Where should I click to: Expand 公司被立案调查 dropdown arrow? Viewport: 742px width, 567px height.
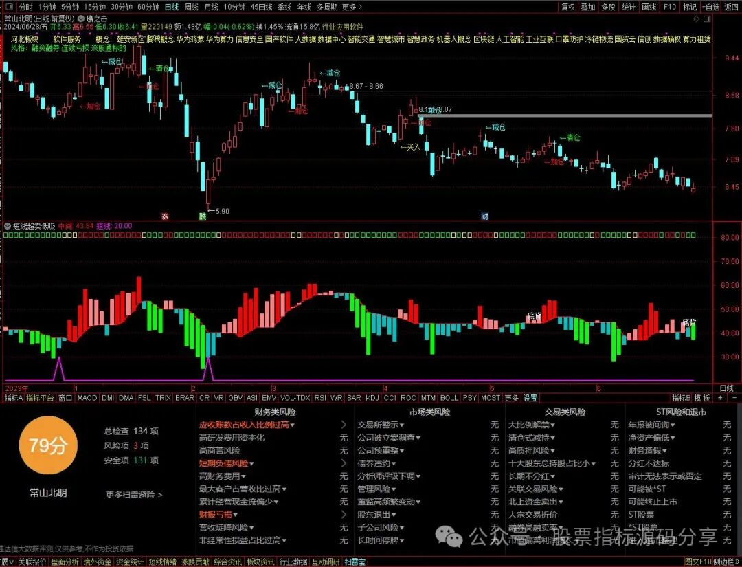click(x=418, y=438)
